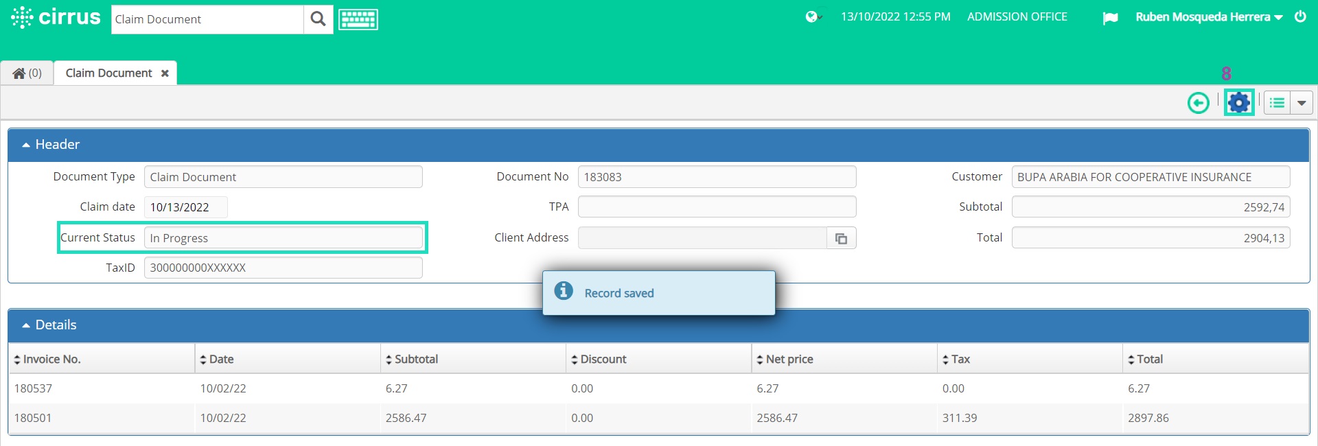Close the Claim Document tab
The height and width of the screenshot is (446, 1318).
165,73
